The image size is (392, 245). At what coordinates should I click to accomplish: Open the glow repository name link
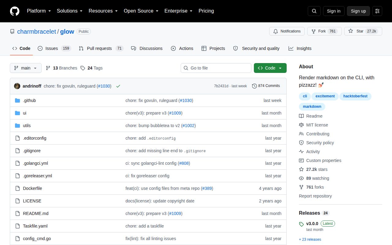tap(67, 32)
